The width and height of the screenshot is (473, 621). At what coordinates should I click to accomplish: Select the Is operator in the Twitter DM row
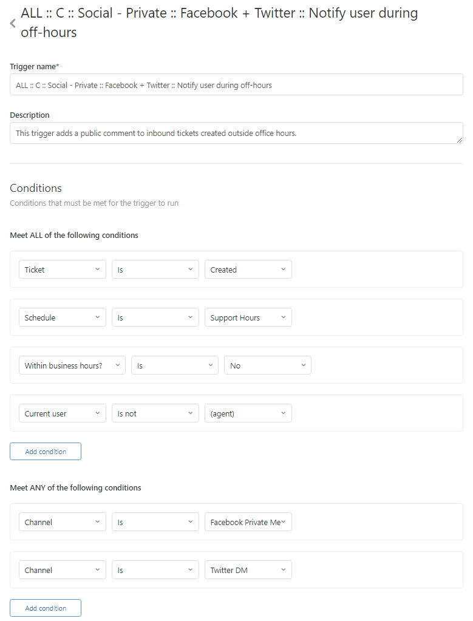(x=155, y=569)
